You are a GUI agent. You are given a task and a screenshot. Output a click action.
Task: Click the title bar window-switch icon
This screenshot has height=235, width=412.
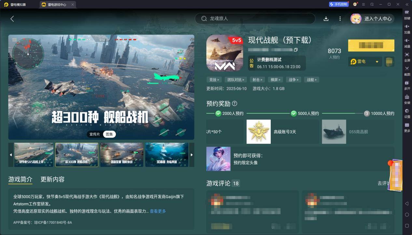(372, 4)
